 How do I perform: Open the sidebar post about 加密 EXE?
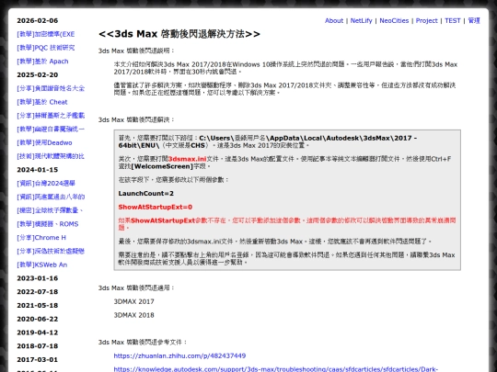[x=46, y=34]
